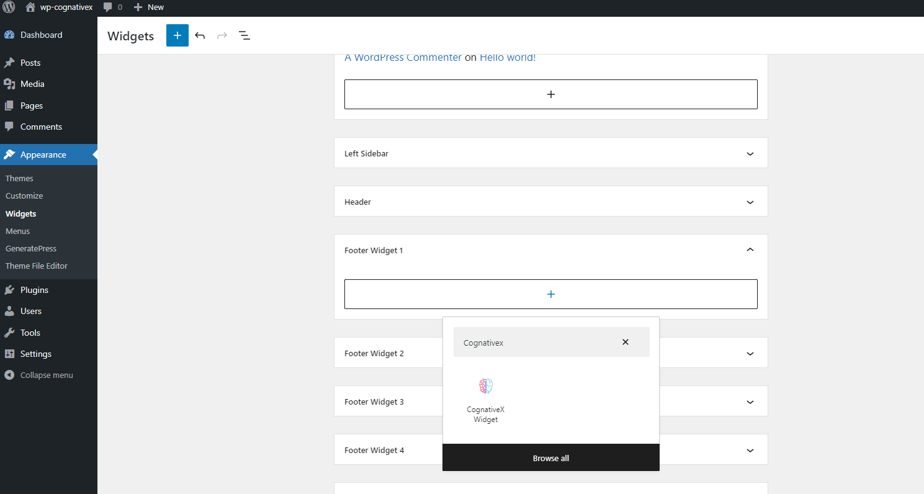This screenshot has width=924, height=494.
Task: Click the Appearance paintbrush icon
Action: pyautogui.click(x=9, y=155)
